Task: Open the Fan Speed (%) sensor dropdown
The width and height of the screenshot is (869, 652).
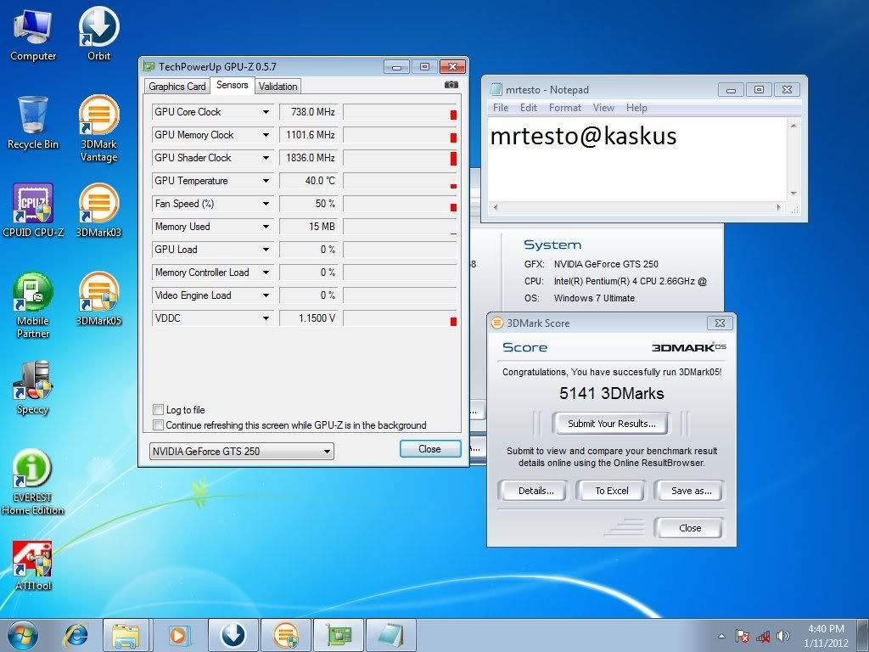Action: pyautogui.click(x=266, y=204)
